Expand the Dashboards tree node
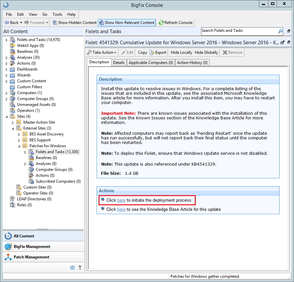The width and height of the screenshot is (294, 282). point(7,70)
